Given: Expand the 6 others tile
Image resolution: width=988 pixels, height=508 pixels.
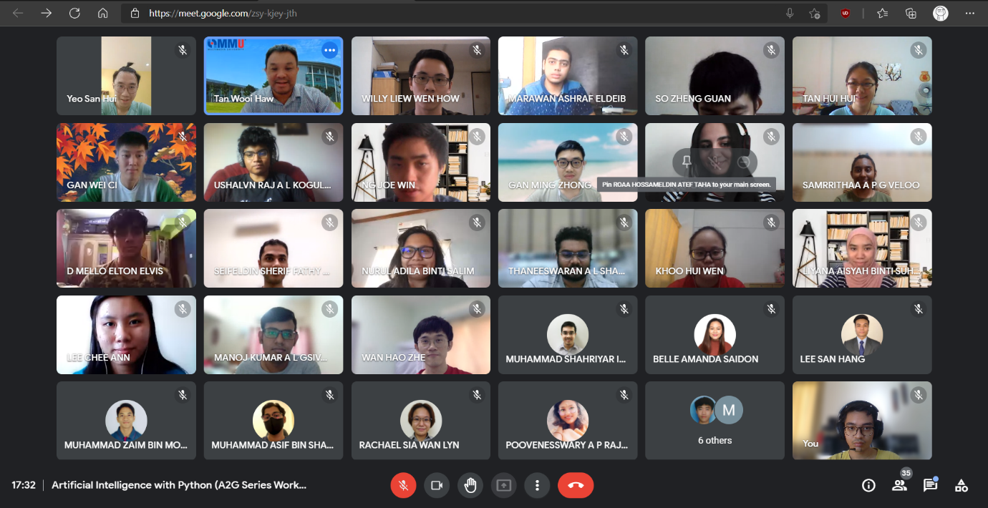Looking at the screenshot, I should pyautogui.click(x=715, y=420).
